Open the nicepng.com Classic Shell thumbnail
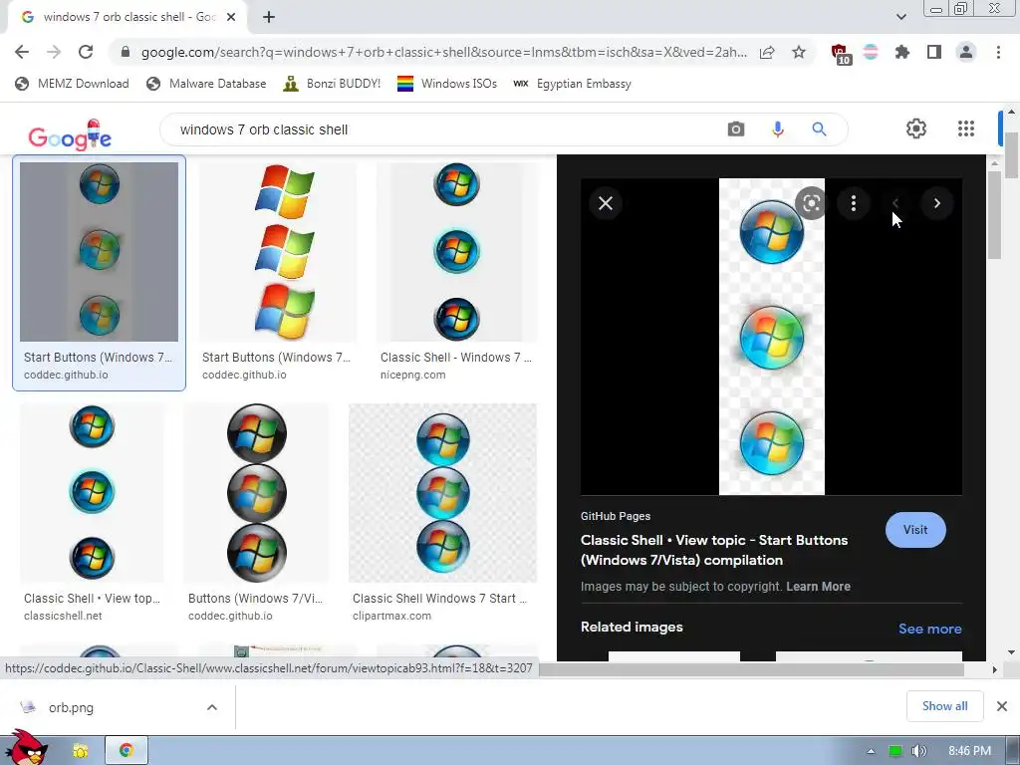This screenshot has height=765, width=1020. click(456, 252)
